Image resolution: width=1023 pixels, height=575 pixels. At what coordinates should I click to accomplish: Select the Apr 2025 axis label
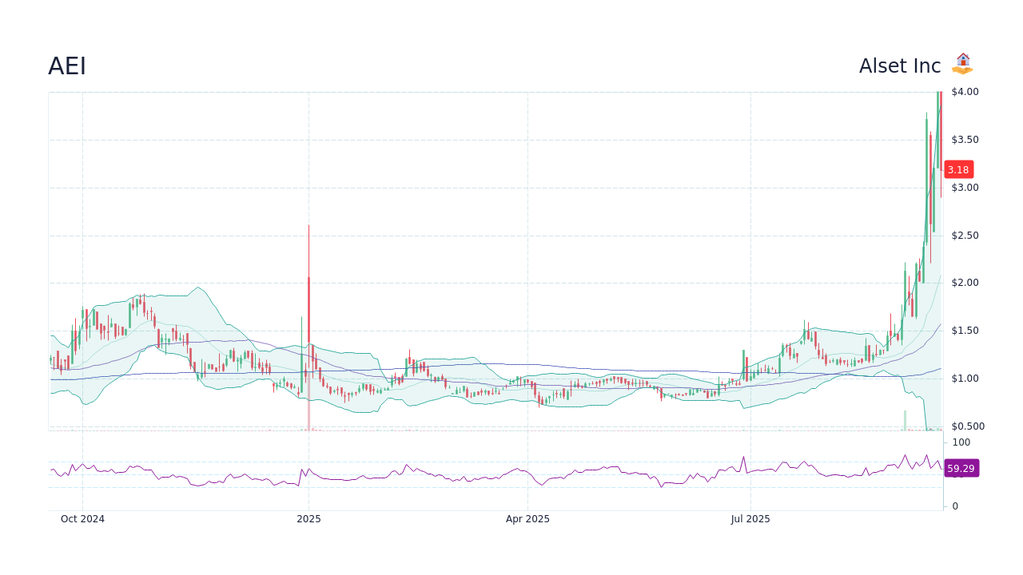click(x=527, y=519)
